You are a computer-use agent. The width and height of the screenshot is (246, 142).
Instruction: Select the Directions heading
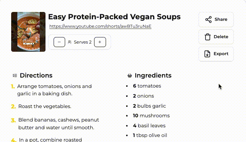click(x=36, y=75)
